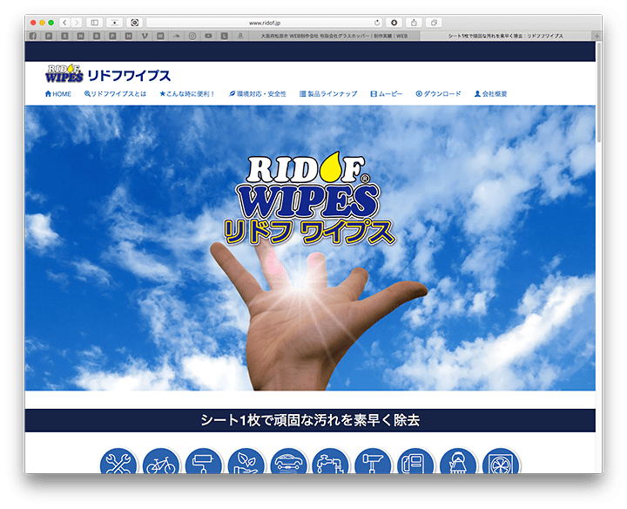Open YouTube favorite in bookmarks bar
Viewport: 627px width, 509px height.
208,36
